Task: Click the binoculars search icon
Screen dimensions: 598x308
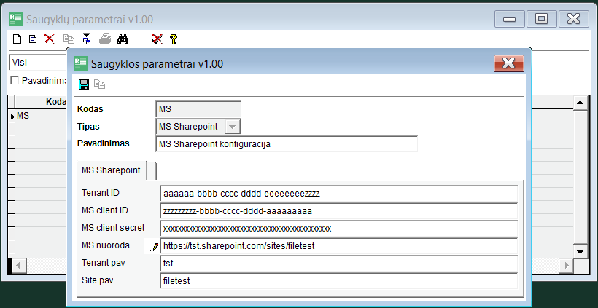Action: [123, 39]
